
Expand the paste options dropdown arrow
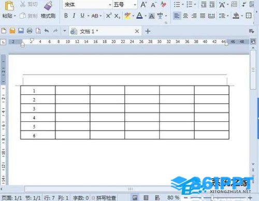[x=15, y=16]
